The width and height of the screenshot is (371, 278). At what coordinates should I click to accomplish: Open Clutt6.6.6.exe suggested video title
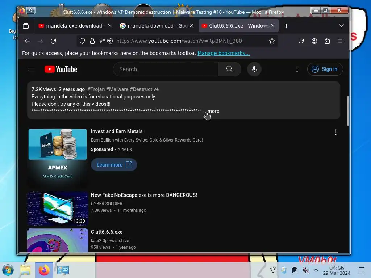pos(107,232)
